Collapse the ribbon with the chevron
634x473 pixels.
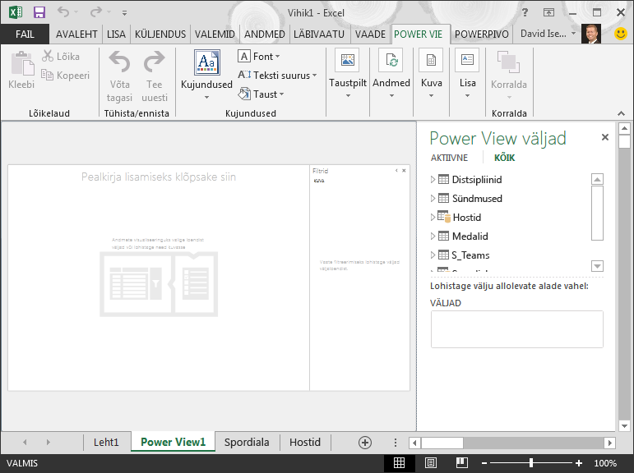pos(622,113)
